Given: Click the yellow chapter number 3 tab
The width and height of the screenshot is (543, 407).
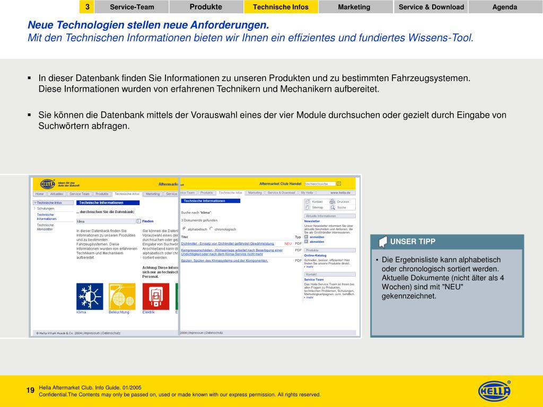Looking at the screenshot, I should coord(87,7).
